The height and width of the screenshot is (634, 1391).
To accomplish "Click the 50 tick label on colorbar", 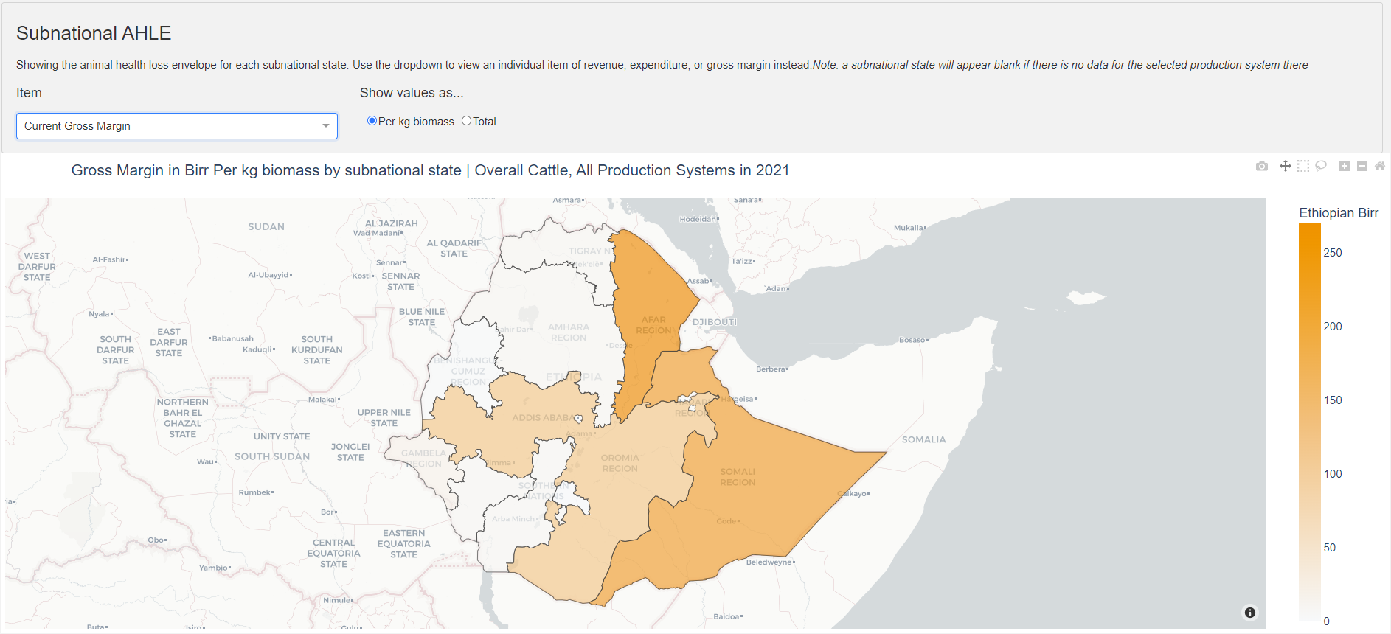I will [x=1330, y=548].
